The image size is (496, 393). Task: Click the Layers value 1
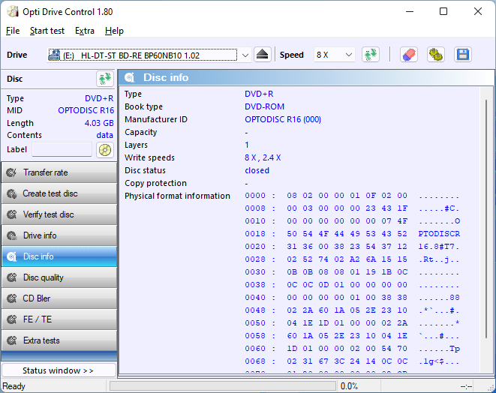coord(247,145)
